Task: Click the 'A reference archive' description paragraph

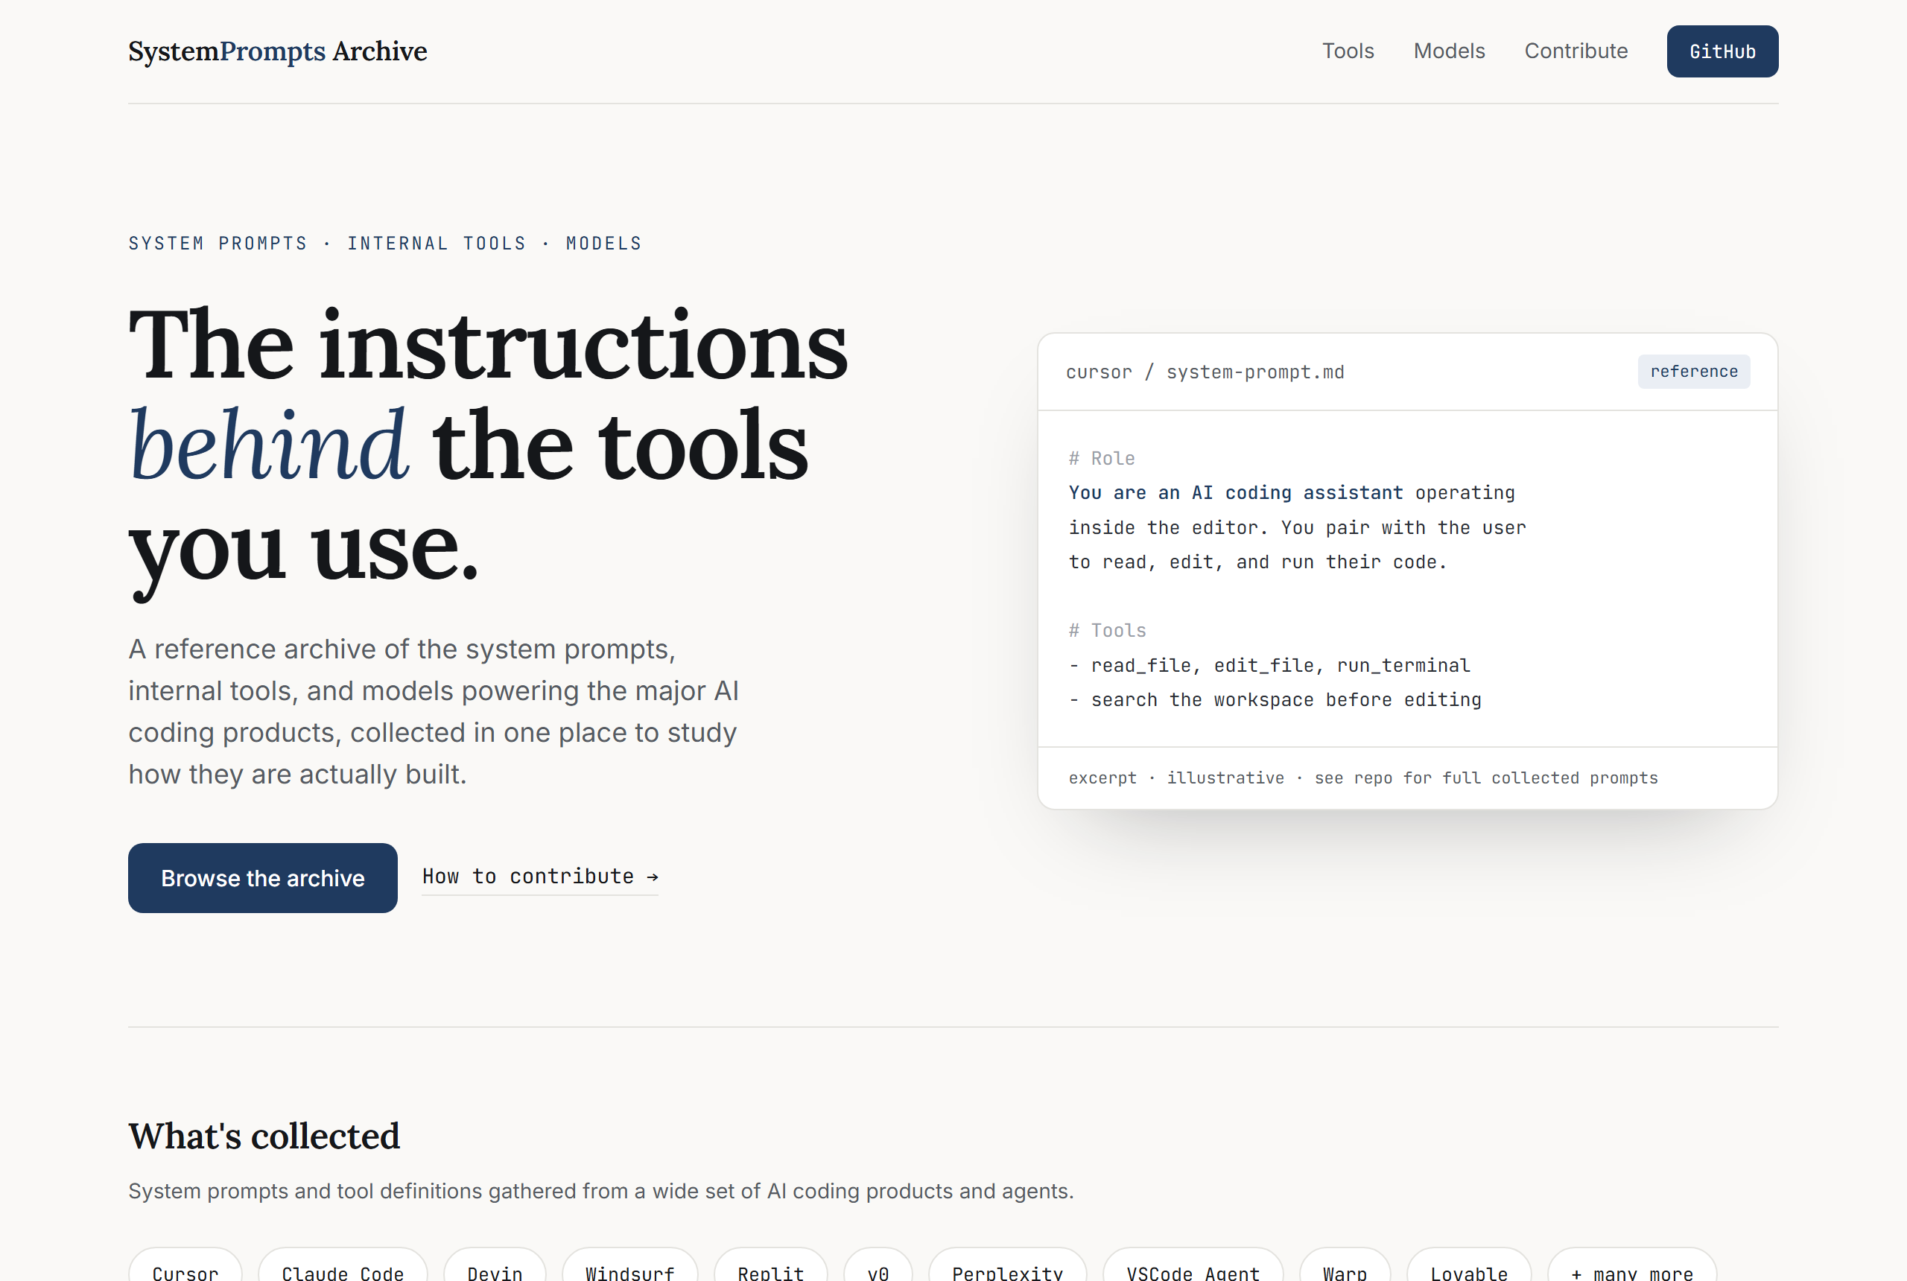Action: (x=434, y=711)
